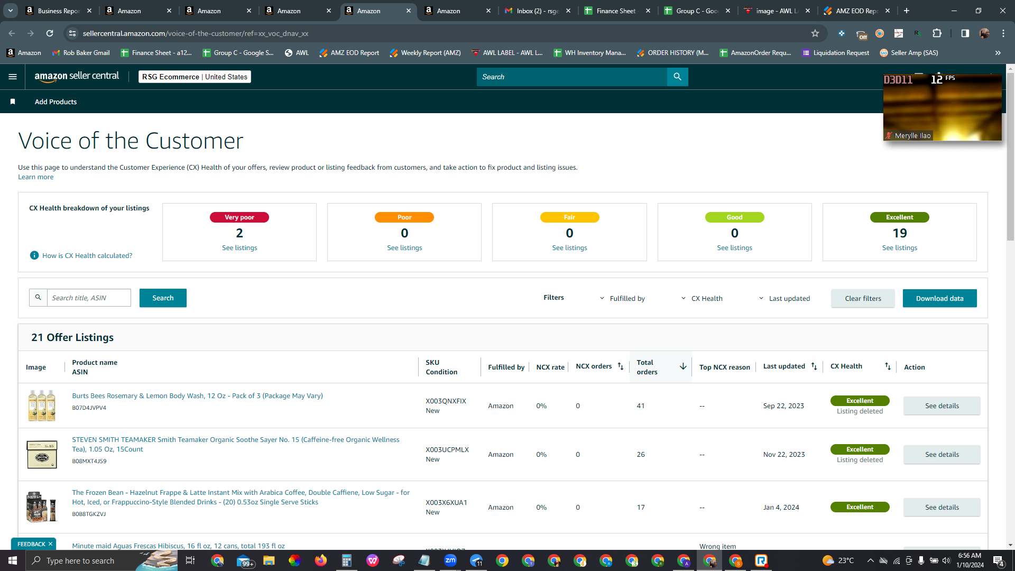Screen dimensions: 1015x571
Task: Reload the page with the browser refresh icon
Action: tap(50, 33)
